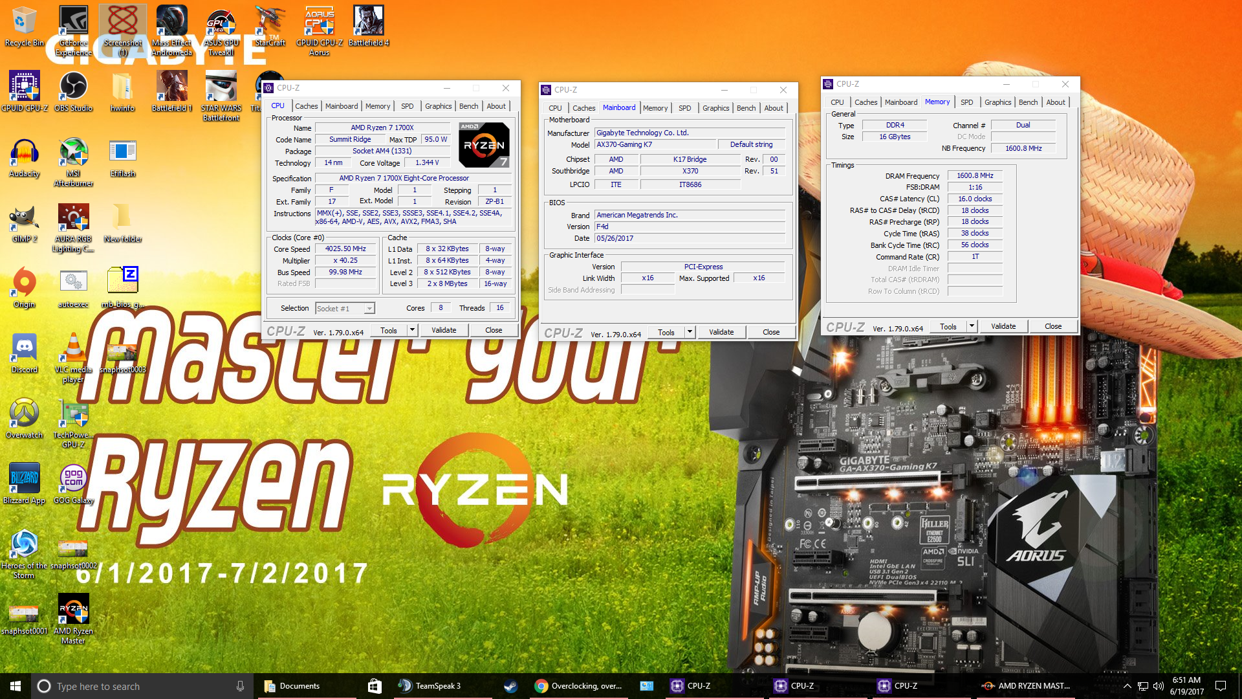1242x699 pixels.
Task: Open Chrome Overclocking tab on taskbar
Action: 578,686
